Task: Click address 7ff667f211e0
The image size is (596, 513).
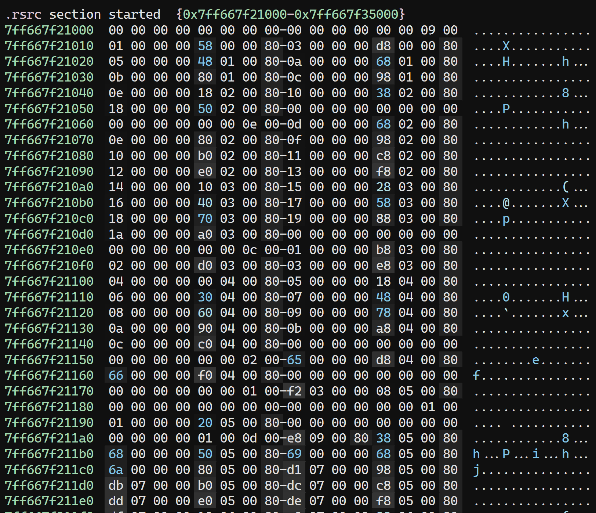Action: [49, 501]
